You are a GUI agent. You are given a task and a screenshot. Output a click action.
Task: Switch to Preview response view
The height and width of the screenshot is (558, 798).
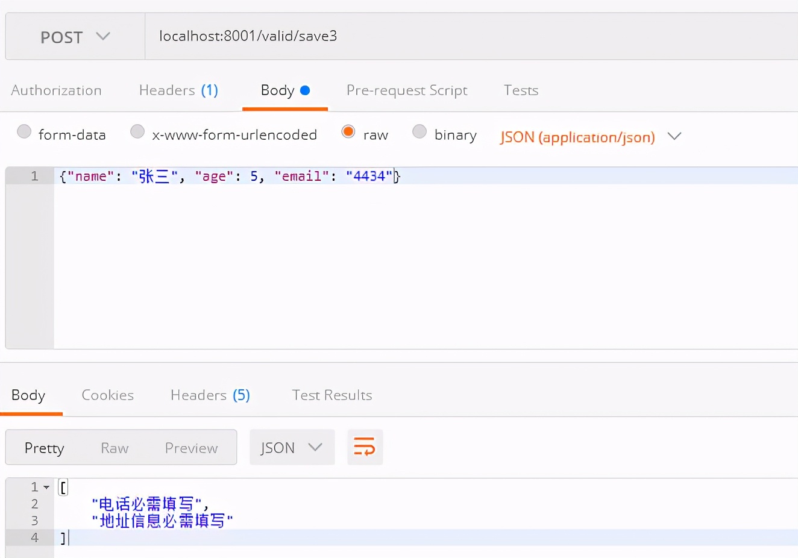click(191, 448)
